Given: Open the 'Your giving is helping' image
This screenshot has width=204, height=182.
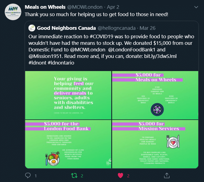Looking at the screenshot, I should click(68, 95).
